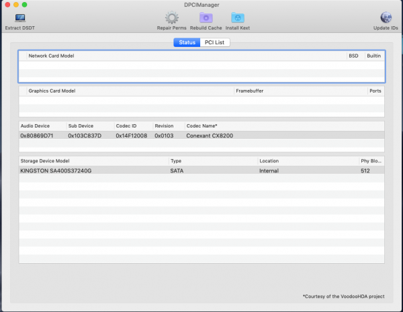Click the Ports column header

[x=375, y=91]
